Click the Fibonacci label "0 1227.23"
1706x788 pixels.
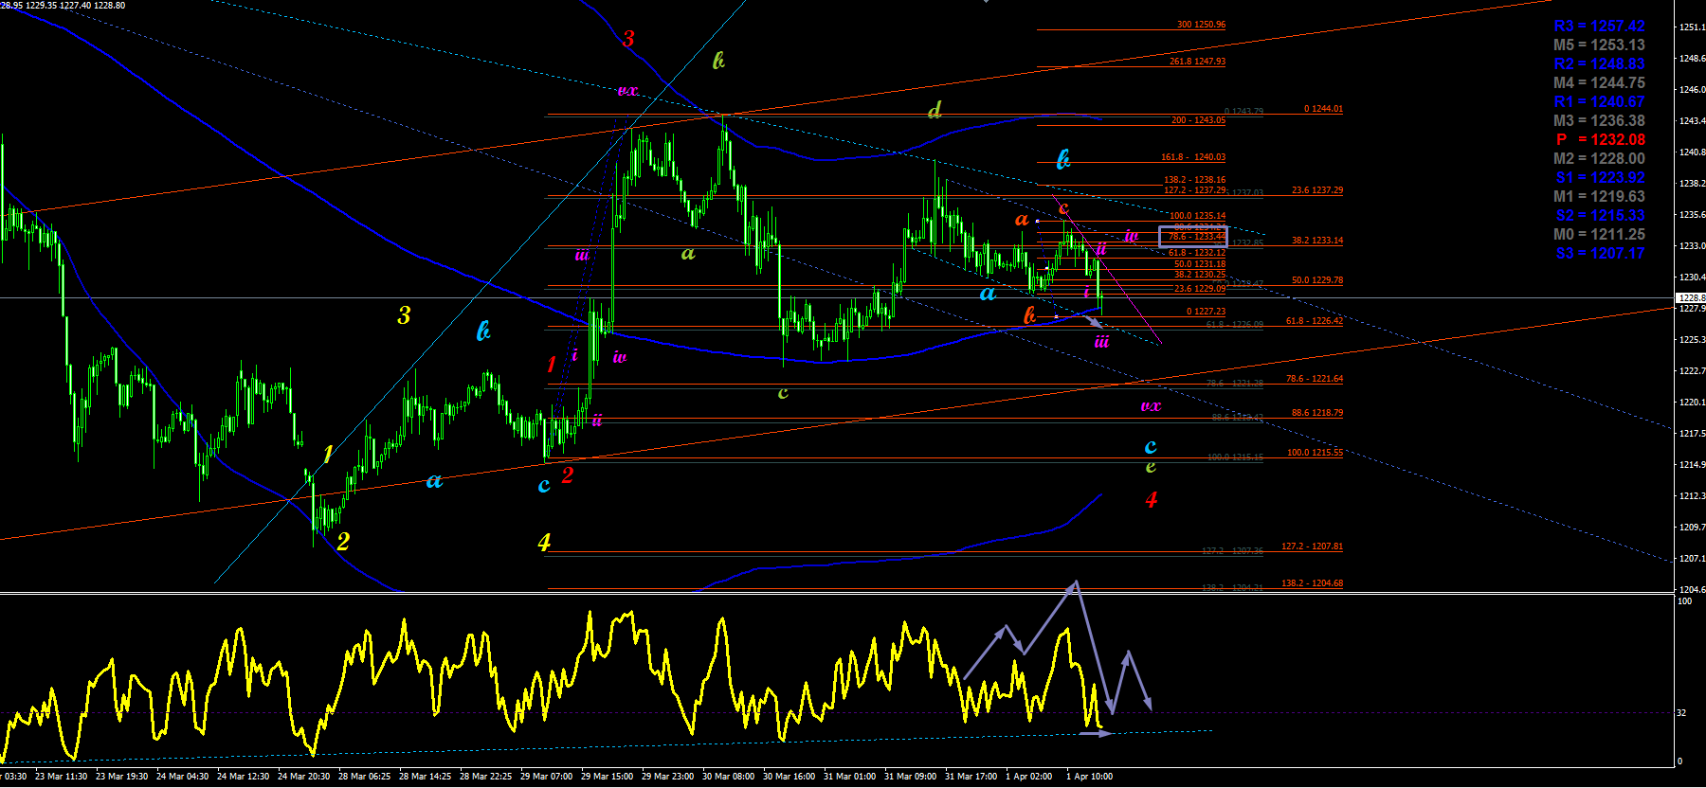tap(1206, 312)
